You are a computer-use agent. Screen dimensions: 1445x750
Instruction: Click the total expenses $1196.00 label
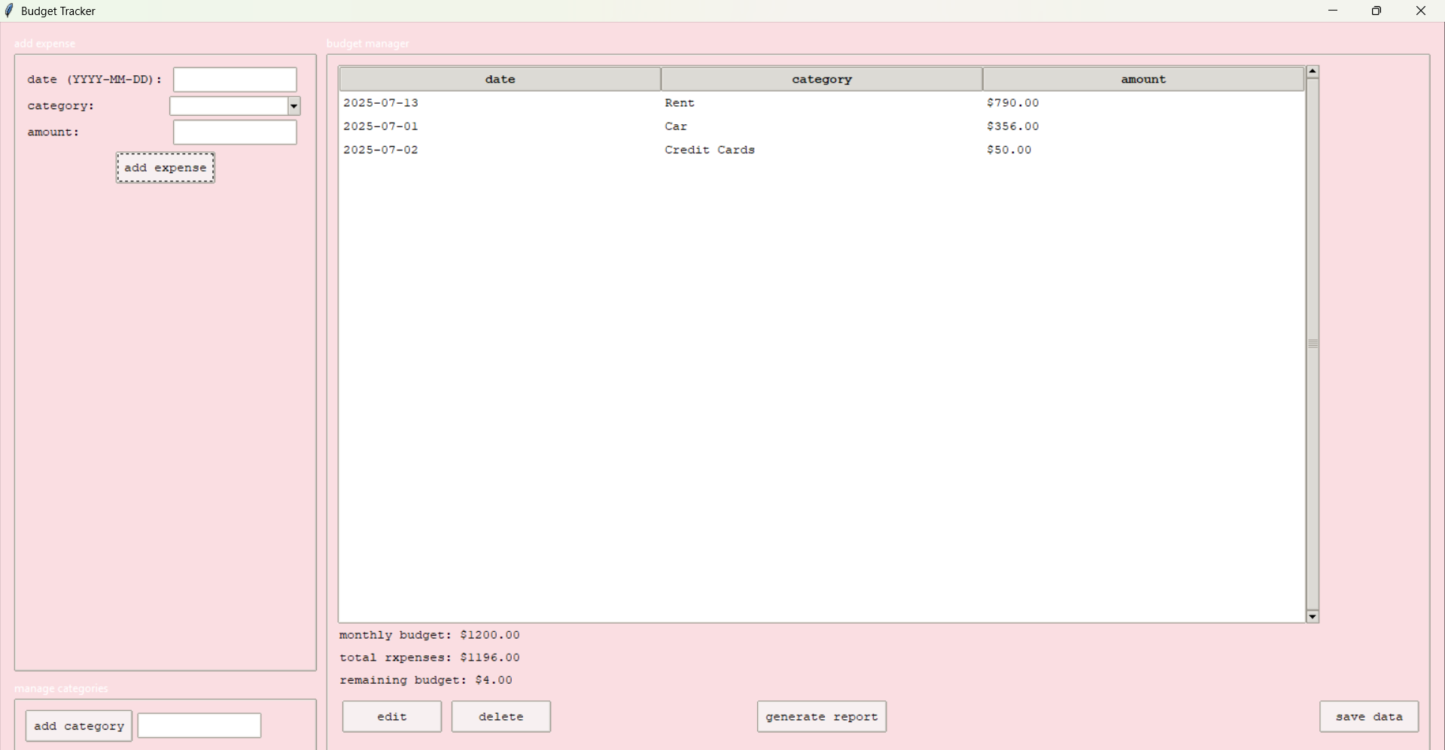pos(430,658)
